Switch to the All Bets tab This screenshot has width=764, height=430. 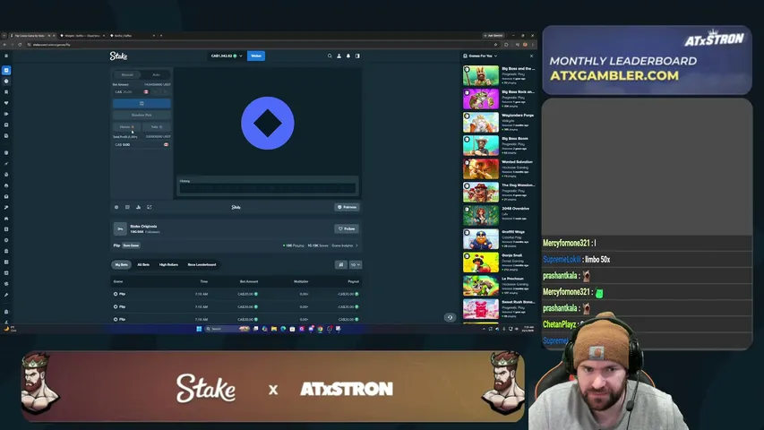(143, 265)
